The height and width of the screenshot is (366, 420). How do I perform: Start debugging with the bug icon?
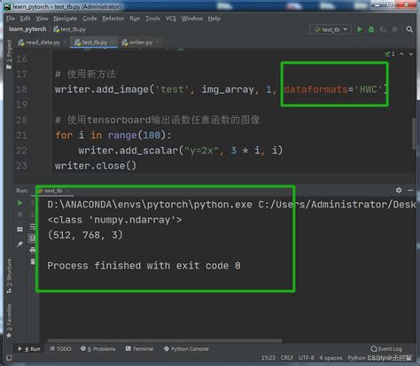[371, 29]
